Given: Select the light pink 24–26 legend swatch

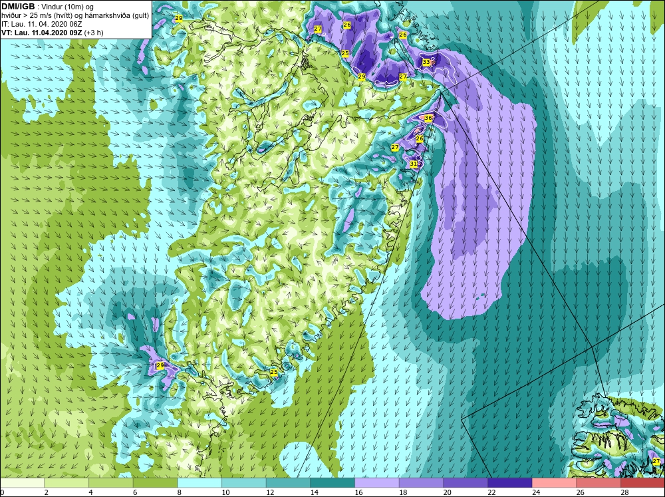Looking at the screenshot, I should (x=554, y=482).
